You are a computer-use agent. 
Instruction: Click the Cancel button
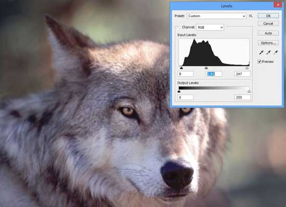[268, 23]
